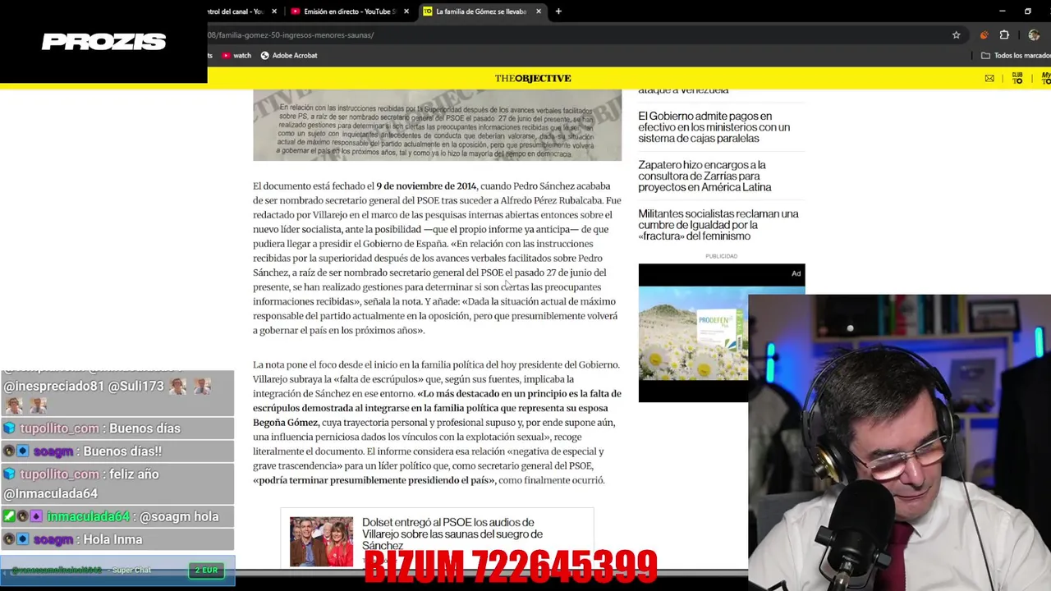The height and width of the screenshot is (591, 1051).
Task: Click the newsletter envelope icon in site header
Action: coord(989,78)
